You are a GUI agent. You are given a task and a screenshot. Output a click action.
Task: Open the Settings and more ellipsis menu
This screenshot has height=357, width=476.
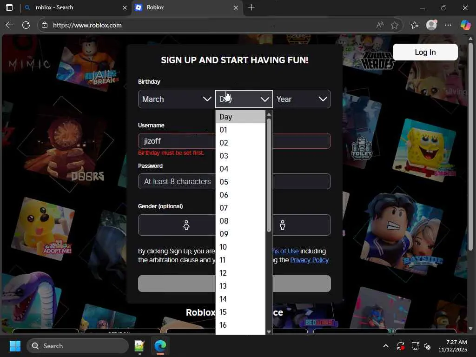(x=448, y=25)
